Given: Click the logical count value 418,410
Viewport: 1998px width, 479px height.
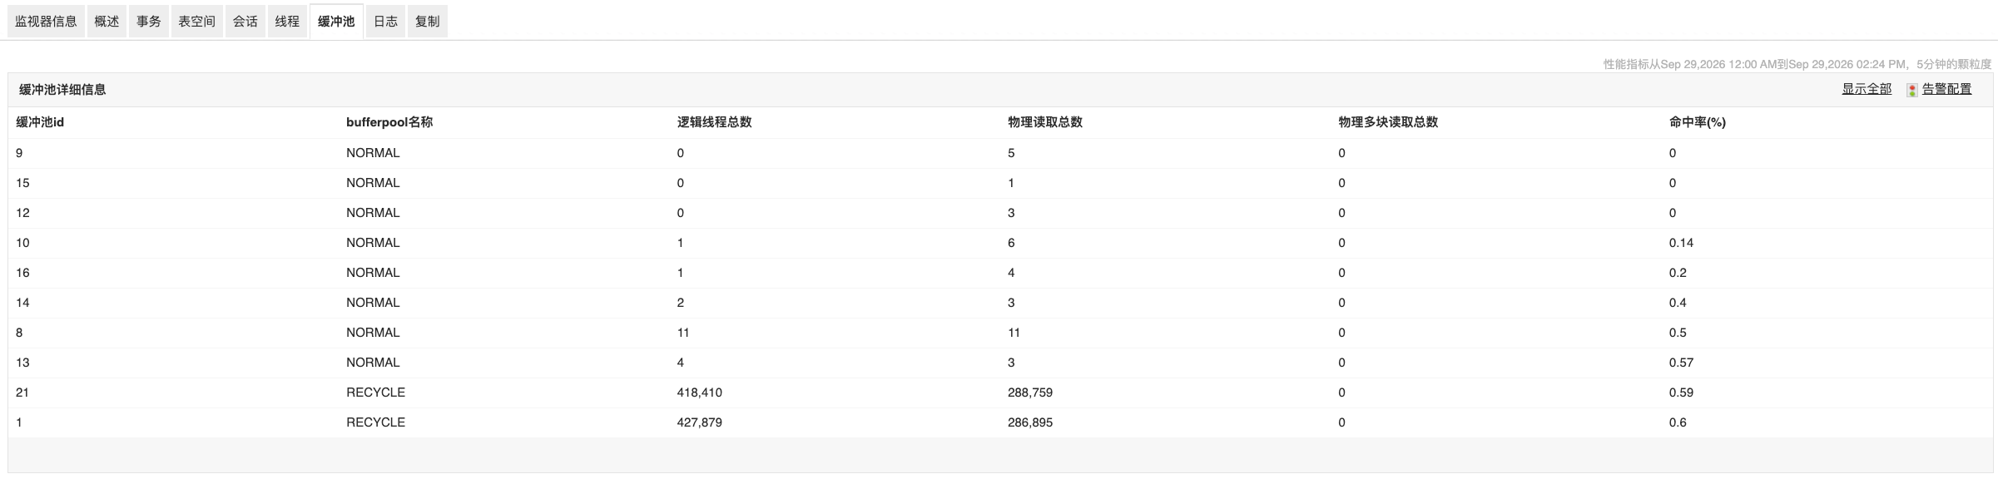Looking at the screenshot, I should 700,393.
